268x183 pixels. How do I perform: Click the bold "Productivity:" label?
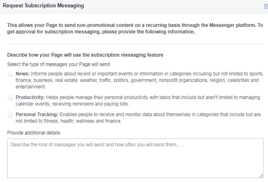[30, 98]
